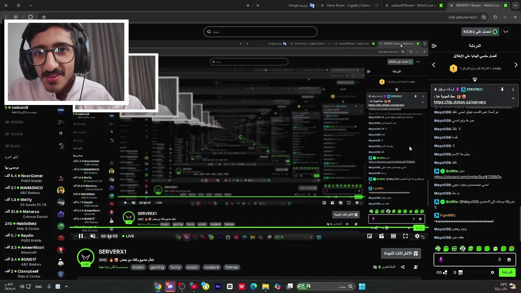Click the chat send button
Screen dimensions: 521x293
point(507,272)
